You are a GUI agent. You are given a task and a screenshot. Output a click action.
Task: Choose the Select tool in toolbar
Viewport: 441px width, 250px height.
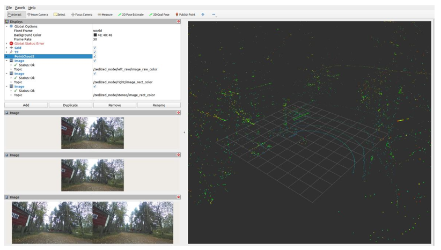point(60,14)
